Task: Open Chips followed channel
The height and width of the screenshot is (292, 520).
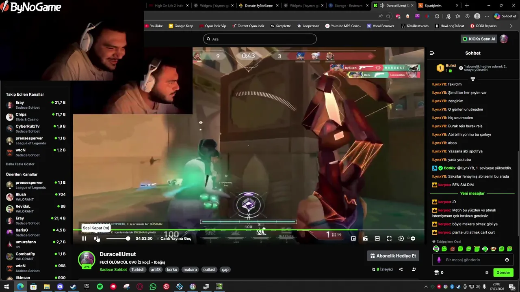Action: click(36, 117)
